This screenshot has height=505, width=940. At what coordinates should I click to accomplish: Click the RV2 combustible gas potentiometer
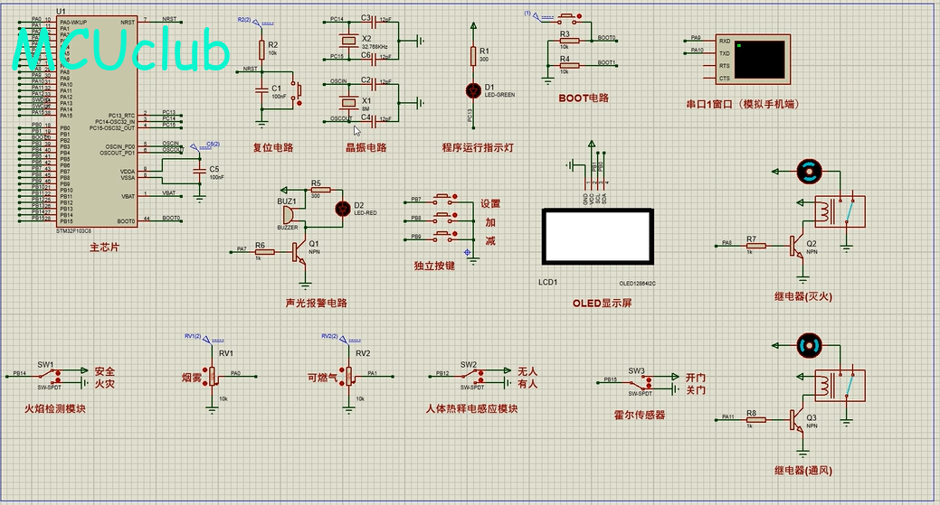coord(348,377)
